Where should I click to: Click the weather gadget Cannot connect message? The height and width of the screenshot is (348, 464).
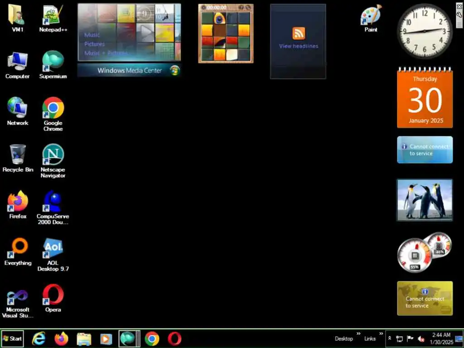425,150
